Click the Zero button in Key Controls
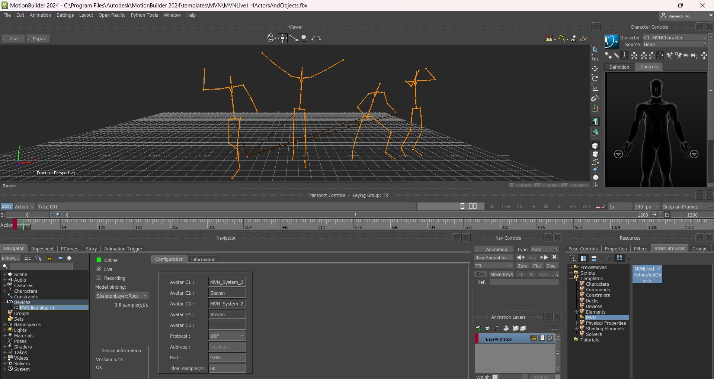The height and width of the screenshot is (379, 714). pos(523,266)
